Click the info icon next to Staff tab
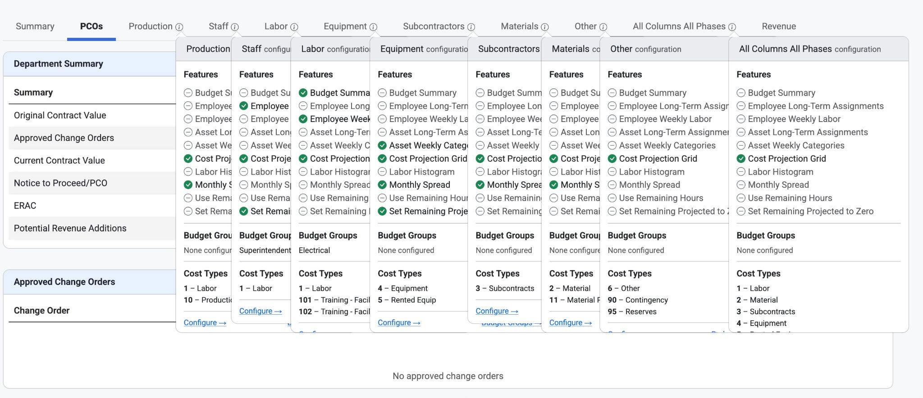The height and width of the screenshot is (398, 923). [x=235, y=27]
